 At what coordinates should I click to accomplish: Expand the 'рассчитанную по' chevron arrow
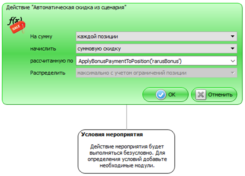(x=233, y=61)
